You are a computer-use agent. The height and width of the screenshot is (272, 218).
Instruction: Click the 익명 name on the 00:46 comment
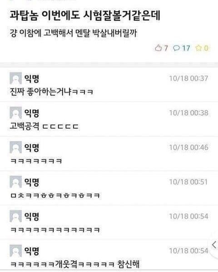(x=32, y=148)
